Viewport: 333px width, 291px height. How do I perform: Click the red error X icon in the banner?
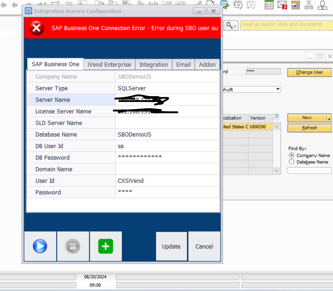(37, 28)
